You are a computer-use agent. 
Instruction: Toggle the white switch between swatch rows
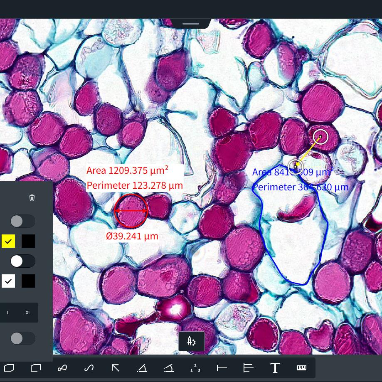click(x=23, y=261)
